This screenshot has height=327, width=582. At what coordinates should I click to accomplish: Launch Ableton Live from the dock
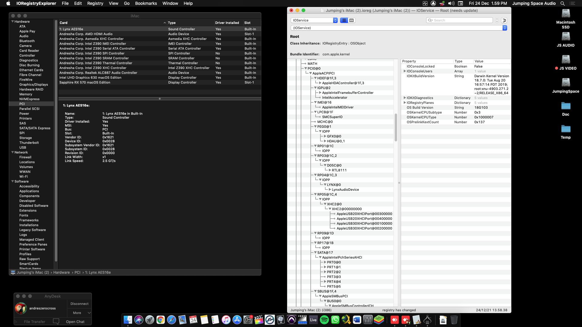[x=313, y=320]
